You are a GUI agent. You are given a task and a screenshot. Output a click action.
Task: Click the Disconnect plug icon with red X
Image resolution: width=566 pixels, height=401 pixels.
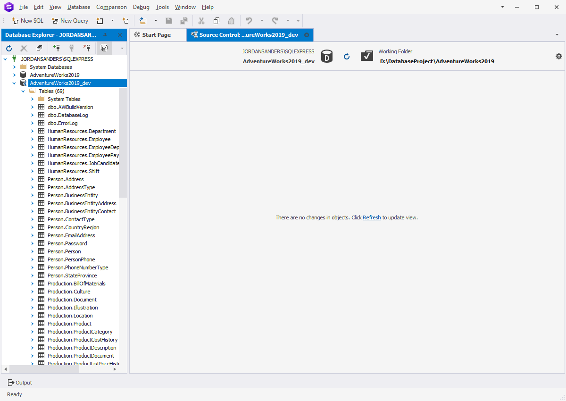87,48
